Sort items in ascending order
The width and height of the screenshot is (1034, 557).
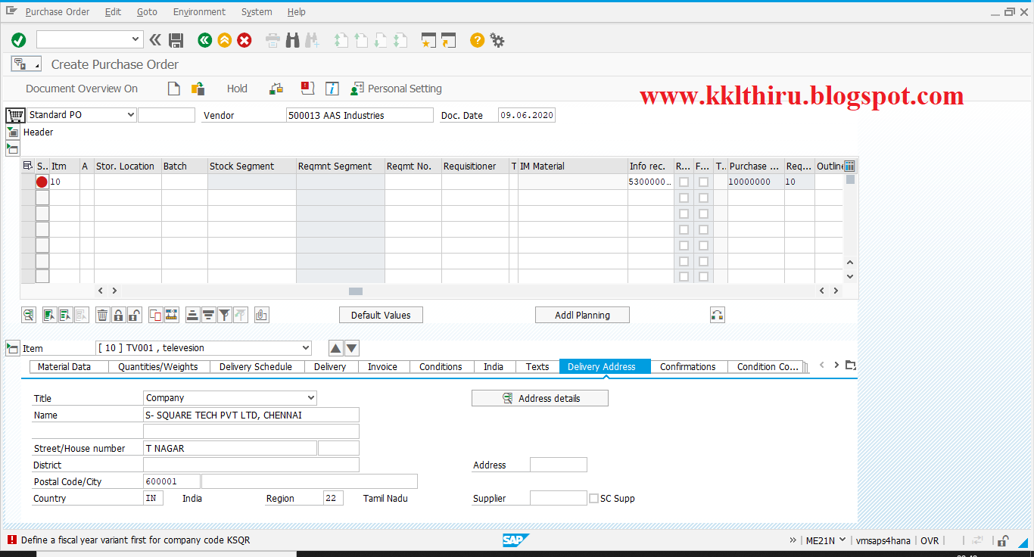192,315
